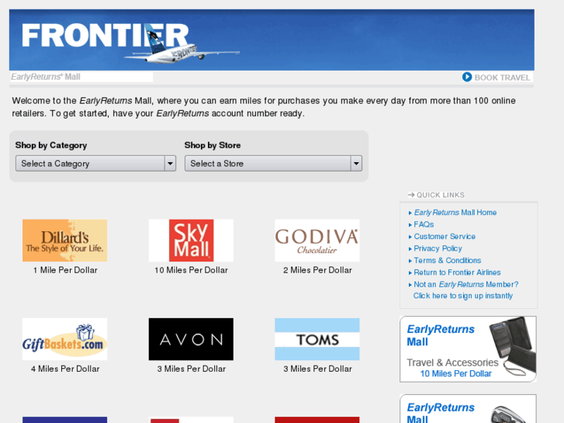Screen dimensions: 564x423
Task: Open the Book Travel link
Action: [x=502, y=78]
